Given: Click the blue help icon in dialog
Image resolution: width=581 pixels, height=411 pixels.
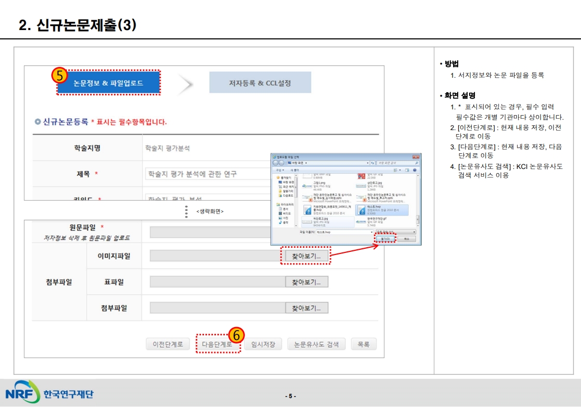Looking at the screenshot, I should pyautogui.click(x=415, y=171).
